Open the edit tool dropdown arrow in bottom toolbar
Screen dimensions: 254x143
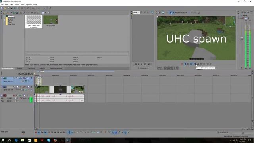click(x=72, y=133)
